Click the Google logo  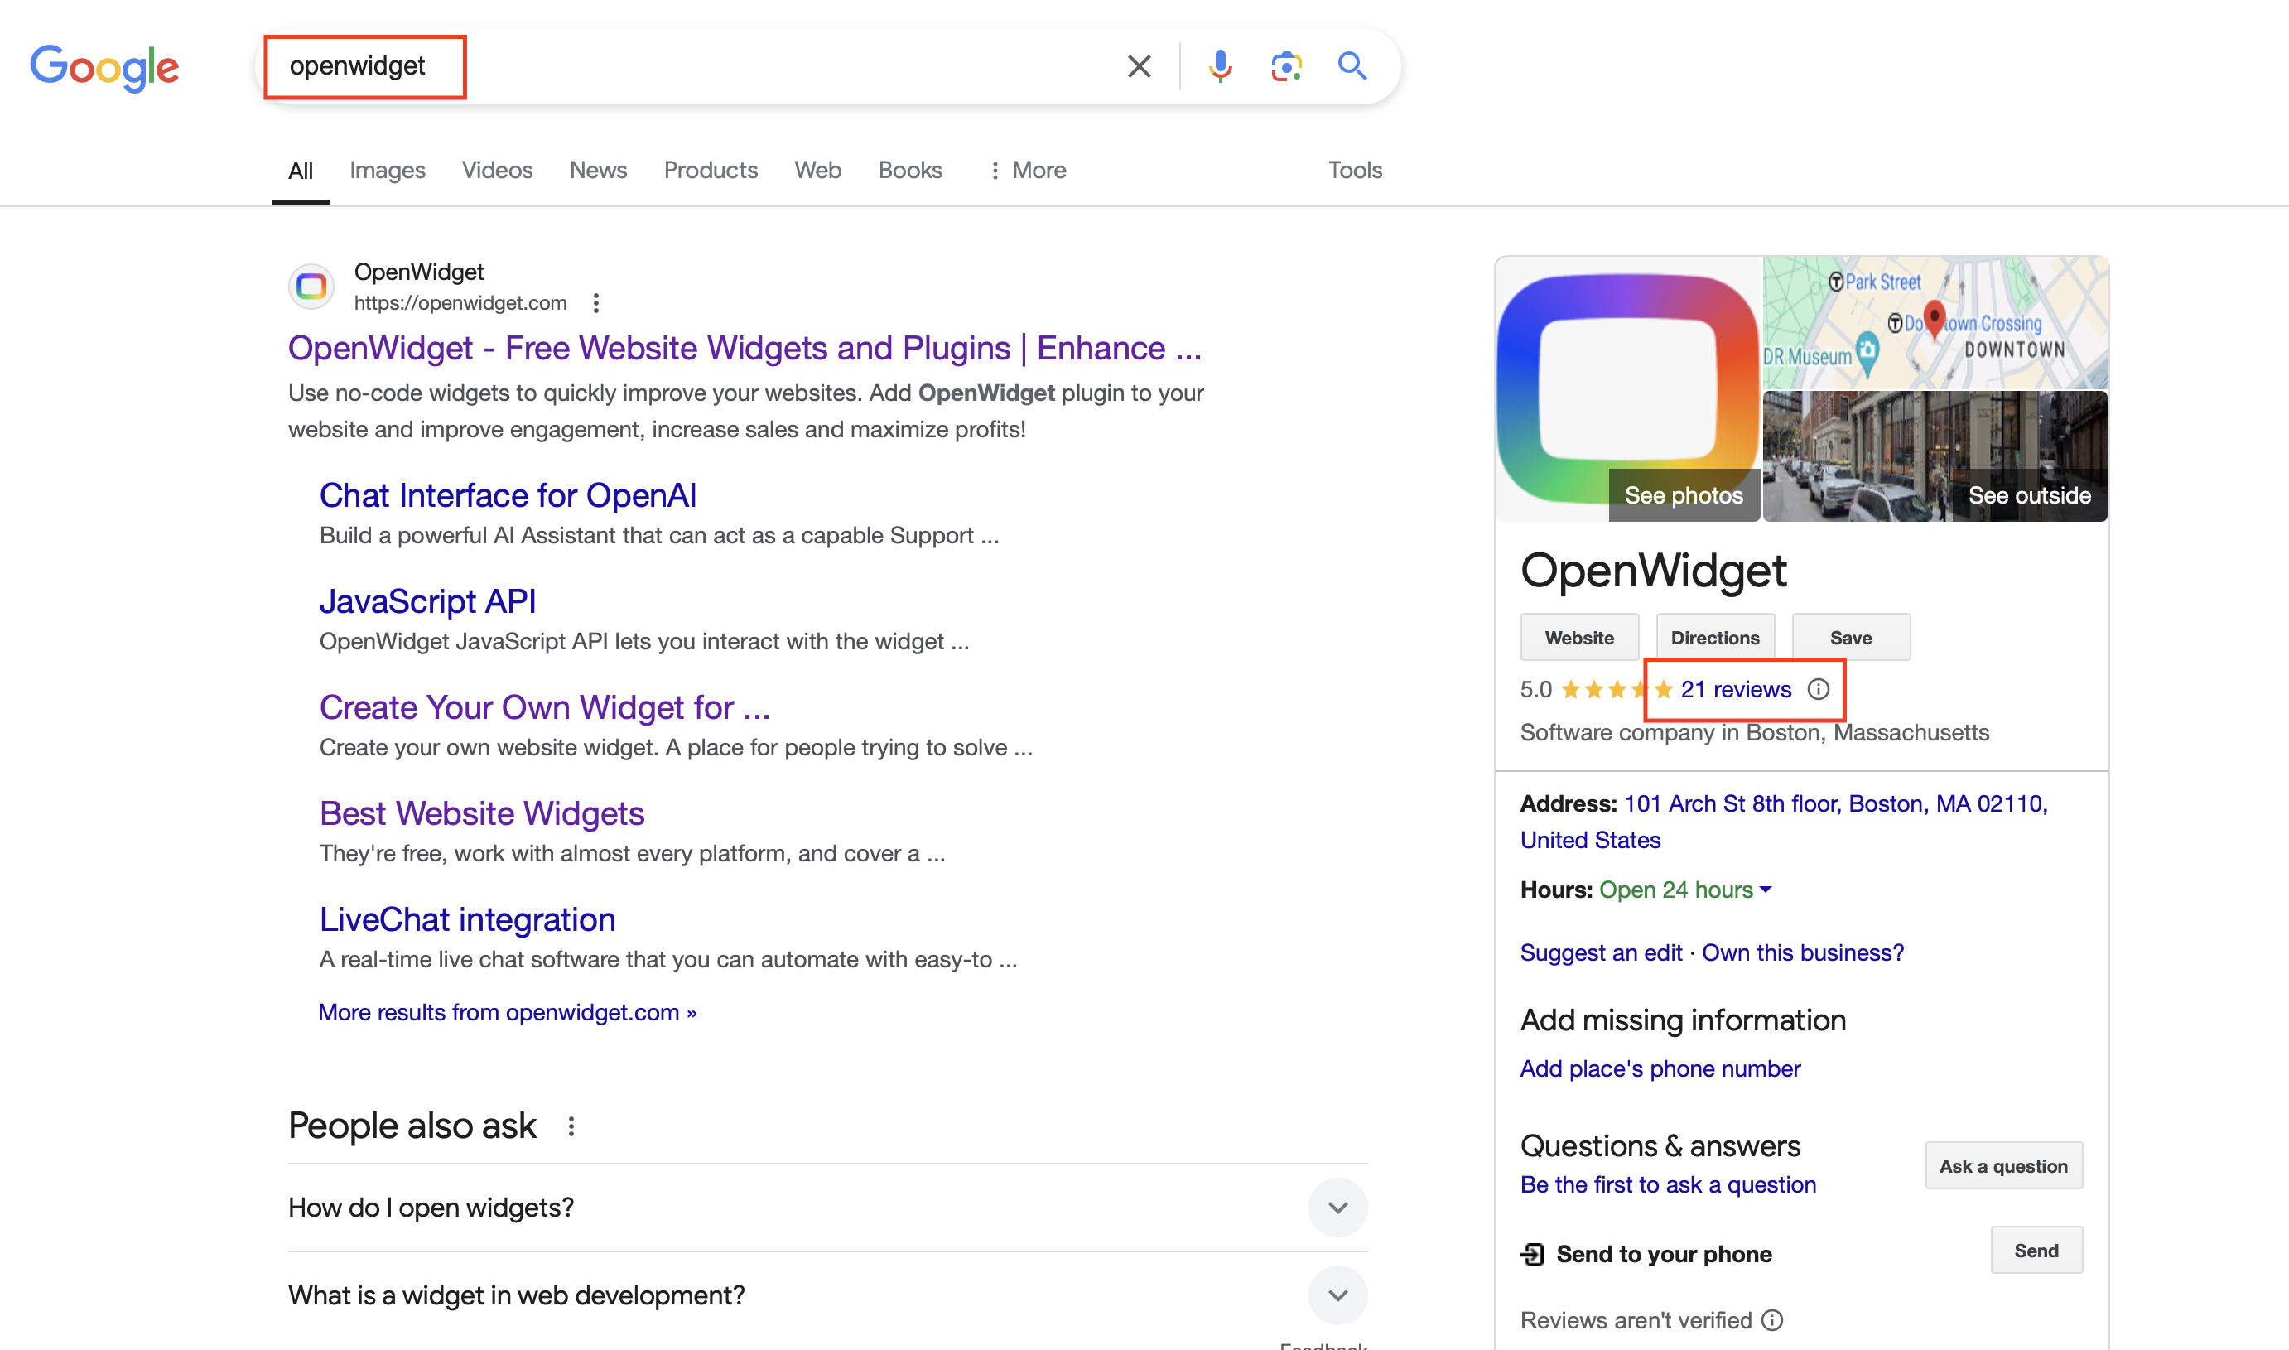point(104,66)
